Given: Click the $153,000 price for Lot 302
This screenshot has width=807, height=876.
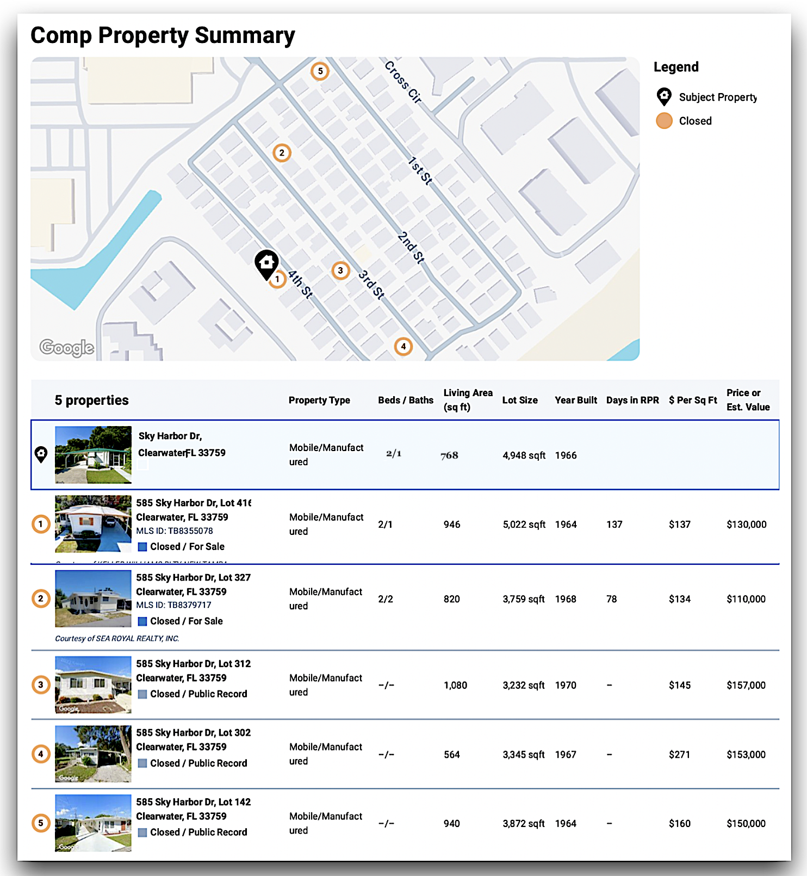Looking at the screenshot, I should (746, 755).
